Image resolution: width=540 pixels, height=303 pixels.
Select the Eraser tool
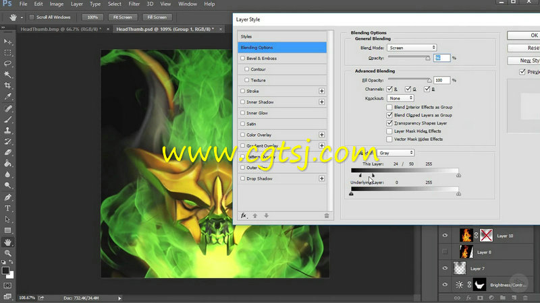pos(7,153)
